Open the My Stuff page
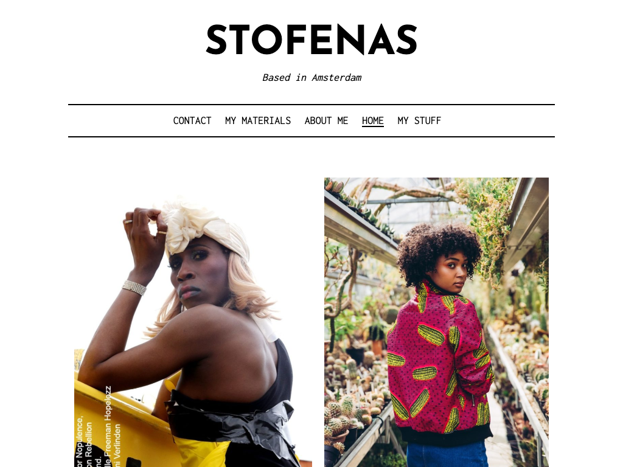The width and height of the screenshot is (623, 467). click(419, 121)
